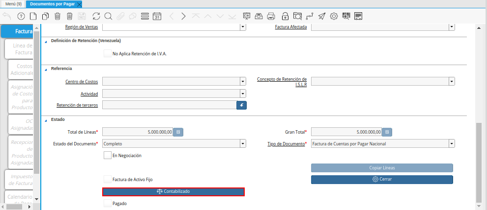Click the Copy record icon
This screenshot has height=210, width=487.
pos(46,16)
